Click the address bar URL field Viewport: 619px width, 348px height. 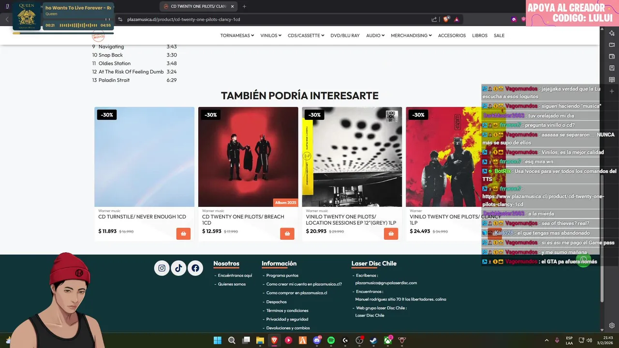(276, 19)
